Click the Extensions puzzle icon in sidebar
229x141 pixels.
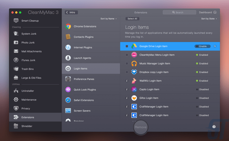point(16,117)
